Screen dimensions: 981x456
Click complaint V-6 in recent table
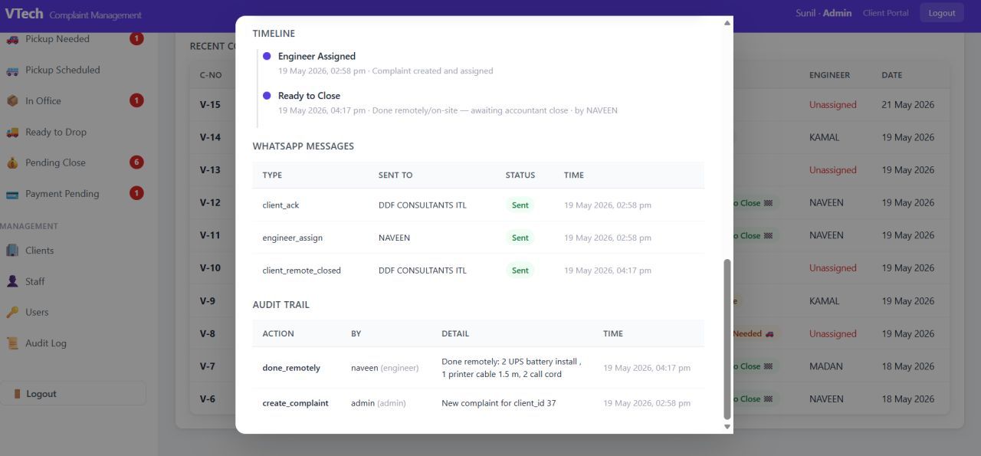pos(208,399)
